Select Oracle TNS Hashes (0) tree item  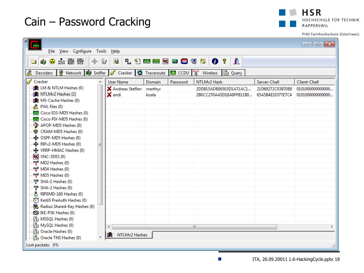tap(60, 238)
